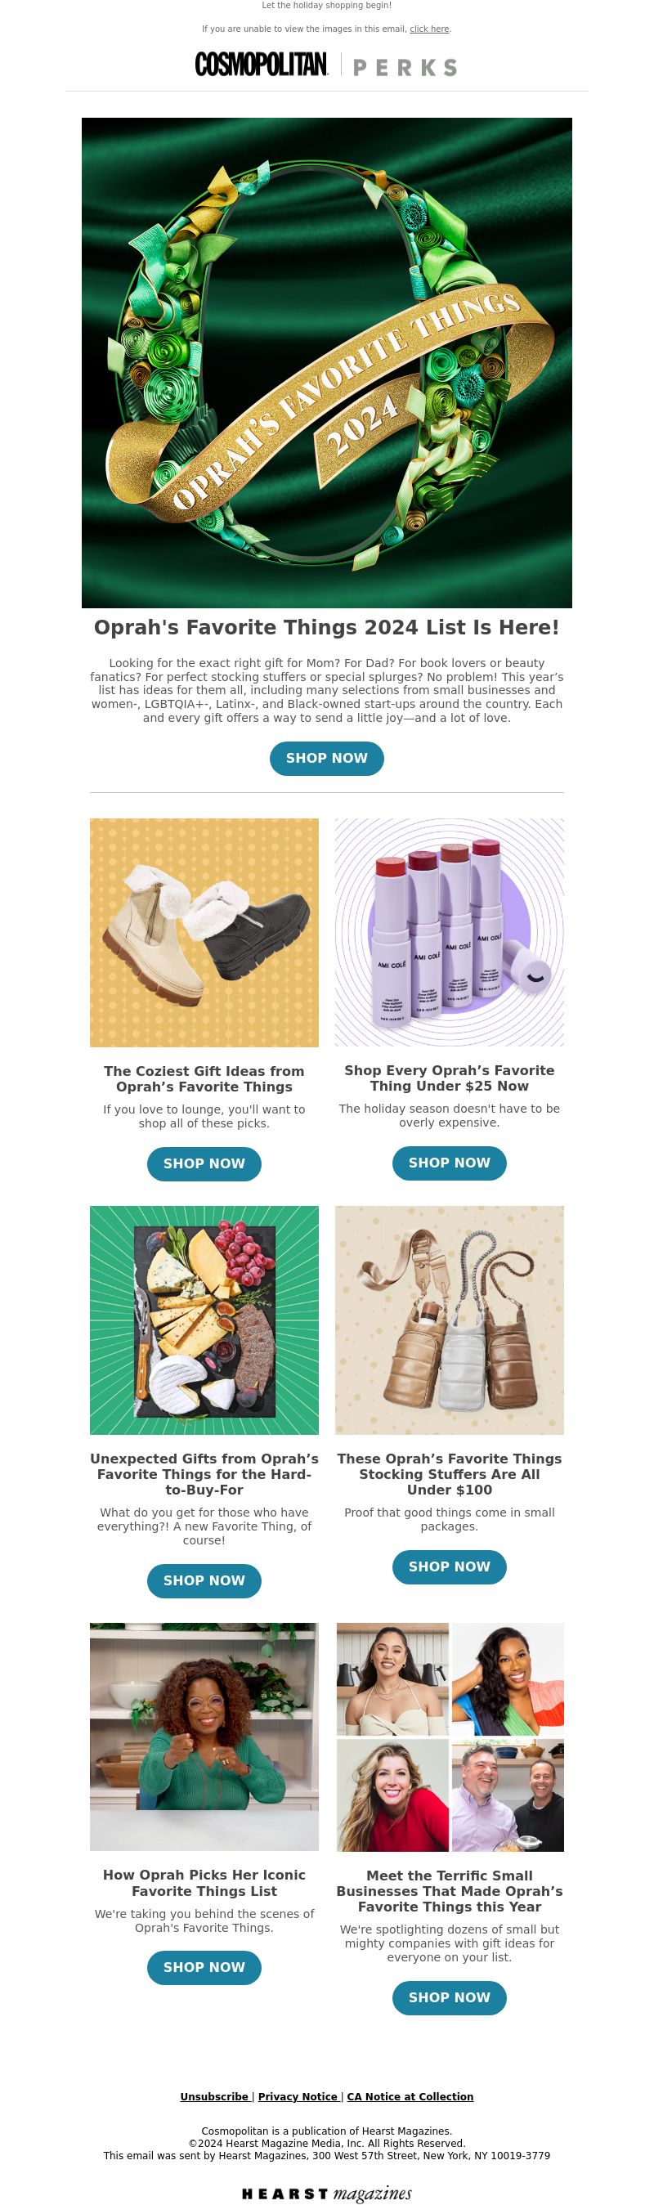The height and width of the screenshot is (2205, 654).
Task: Open the cheese board image
Action: (204, 1320)
